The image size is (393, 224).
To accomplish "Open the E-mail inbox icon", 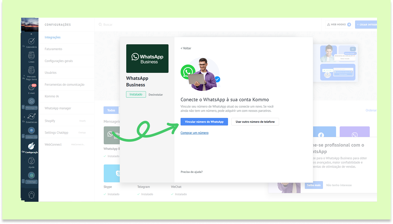I will click(x=31, y=87).
